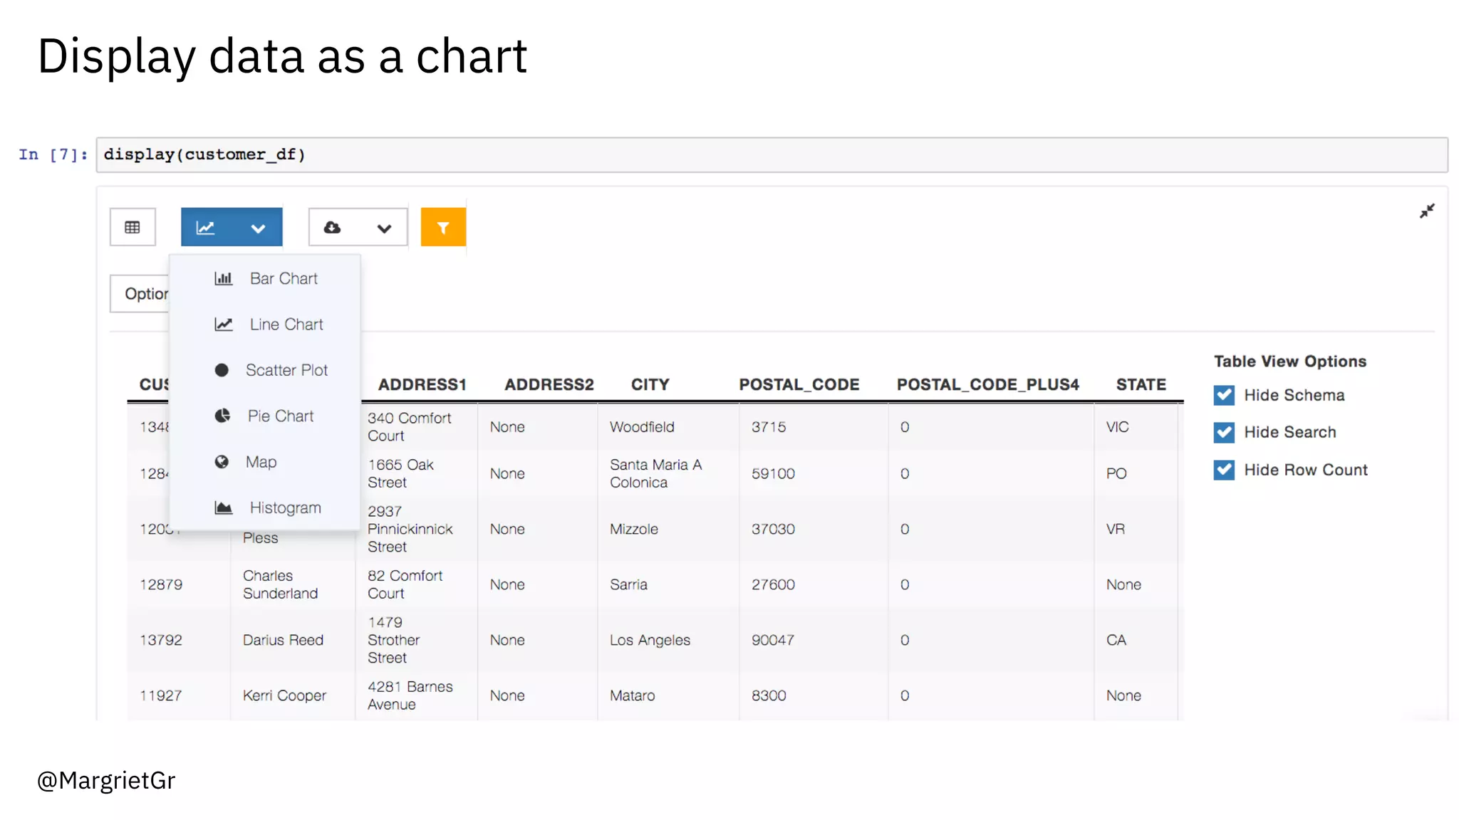Click the cloud download icon
Image resolution: width=1459 pixels, height=820 pixels.
(332, 228)
